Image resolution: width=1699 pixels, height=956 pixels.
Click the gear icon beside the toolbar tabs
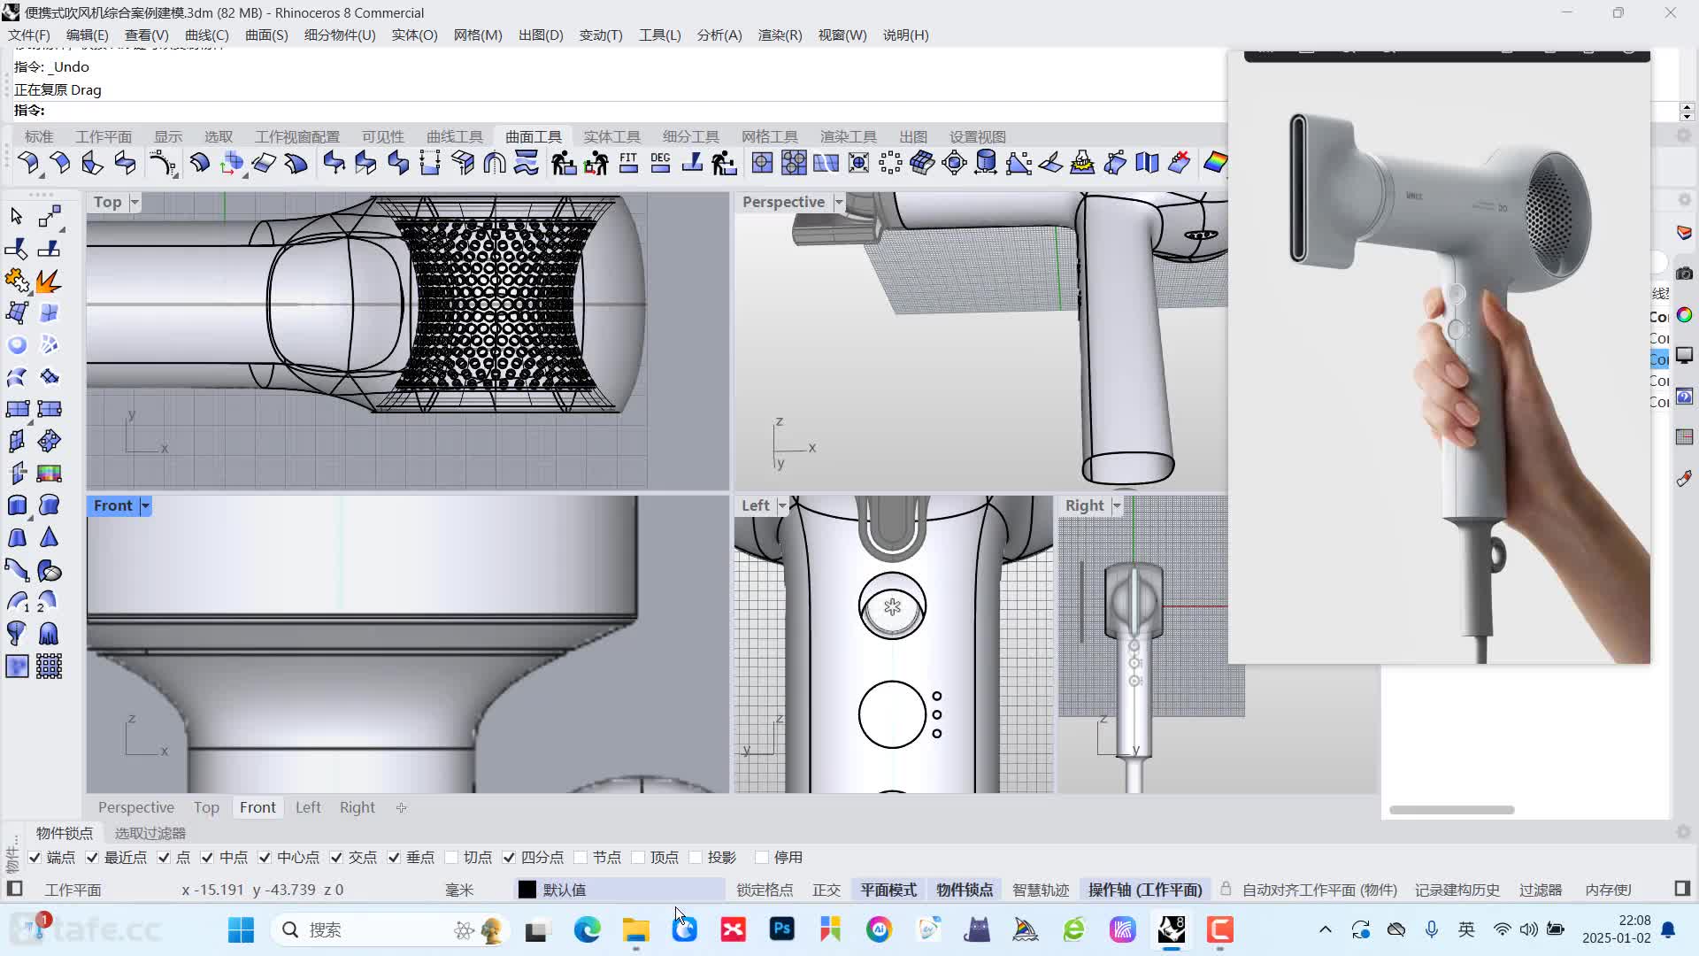click(1683, 135)
